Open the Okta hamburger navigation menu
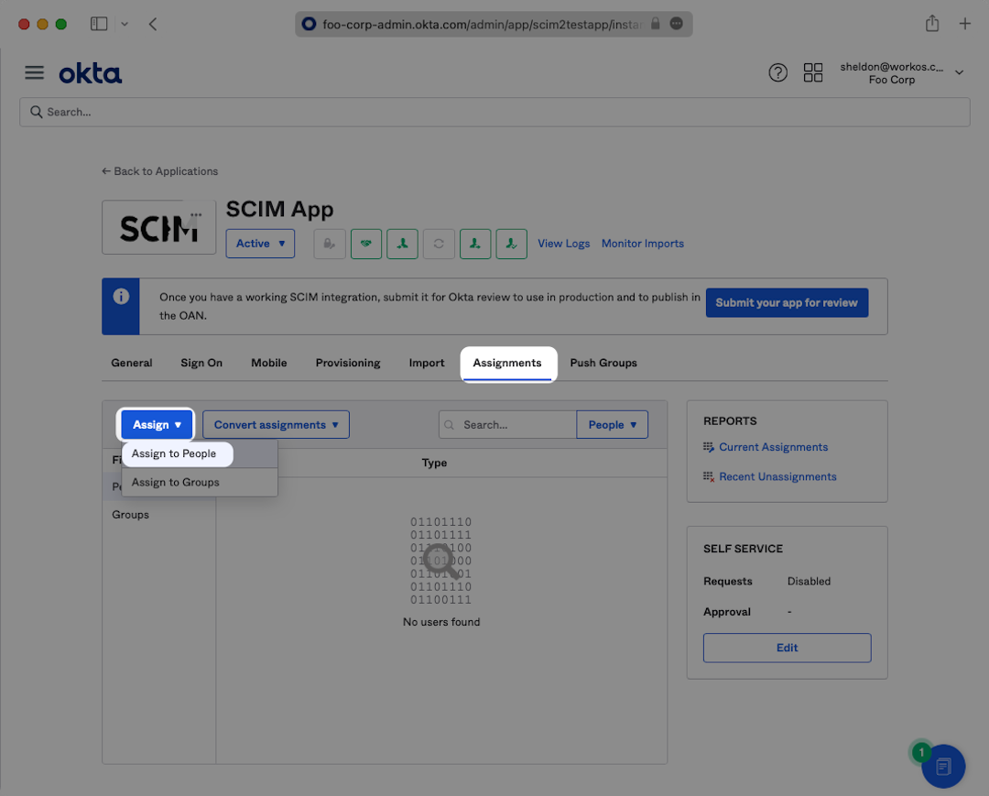Image resolution: width=989 pixels, height=796 pixels. click(34, 73)
